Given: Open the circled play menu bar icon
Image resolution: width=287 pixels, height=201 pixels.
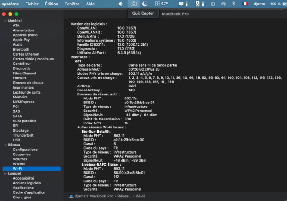Looking at the screenshot, I should (x=213, y=4).
